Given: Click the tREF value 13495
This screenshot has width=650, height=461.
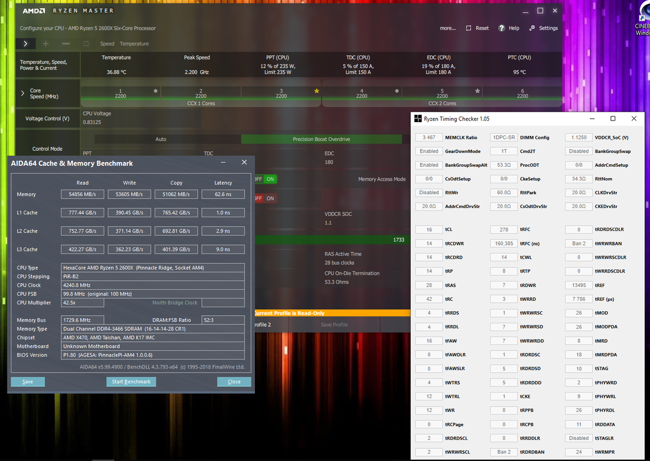Looking at the screenshot, I should tap(578, 285).
